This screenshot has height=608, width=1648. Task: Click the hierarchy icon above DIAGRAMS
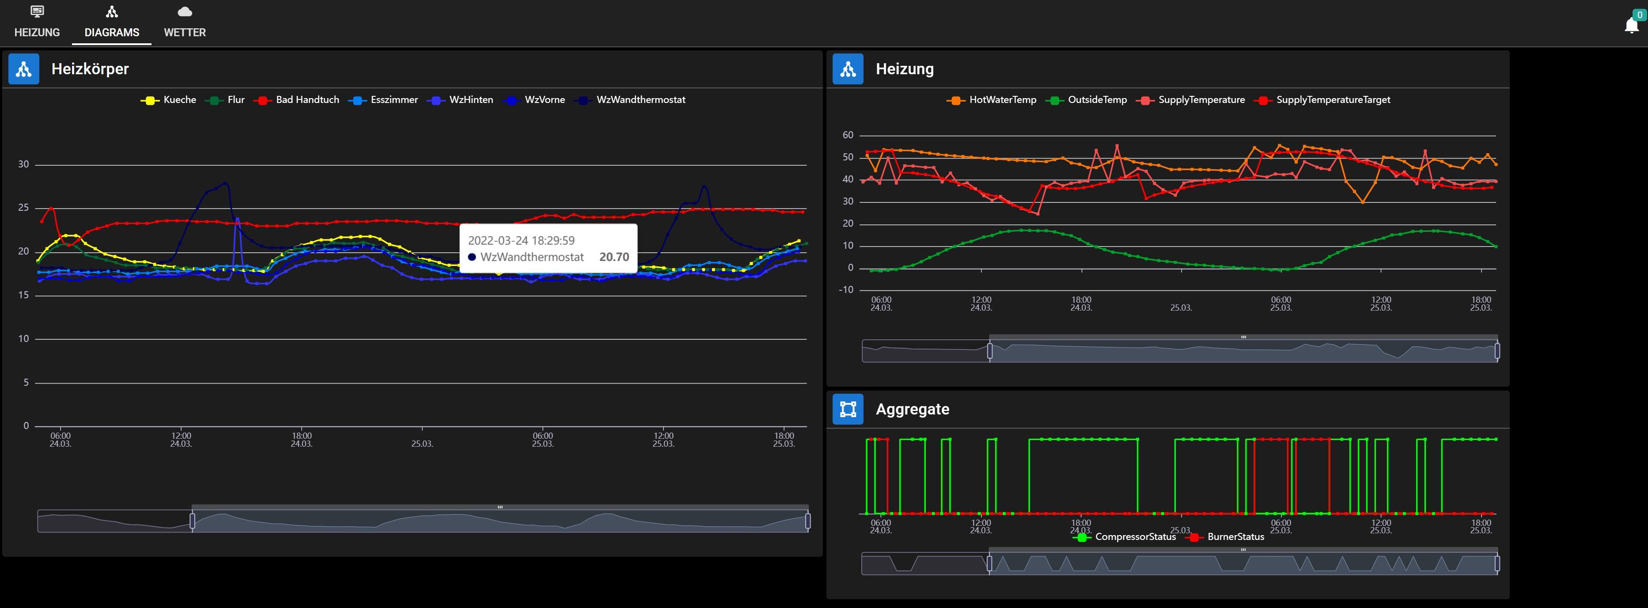(112, 11)
